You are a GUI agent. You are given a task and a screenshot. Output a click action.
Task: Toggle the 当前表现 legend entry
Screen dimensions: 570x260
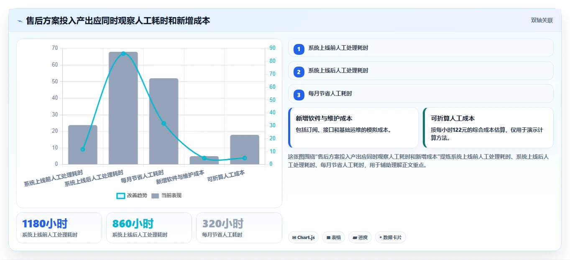166,196
